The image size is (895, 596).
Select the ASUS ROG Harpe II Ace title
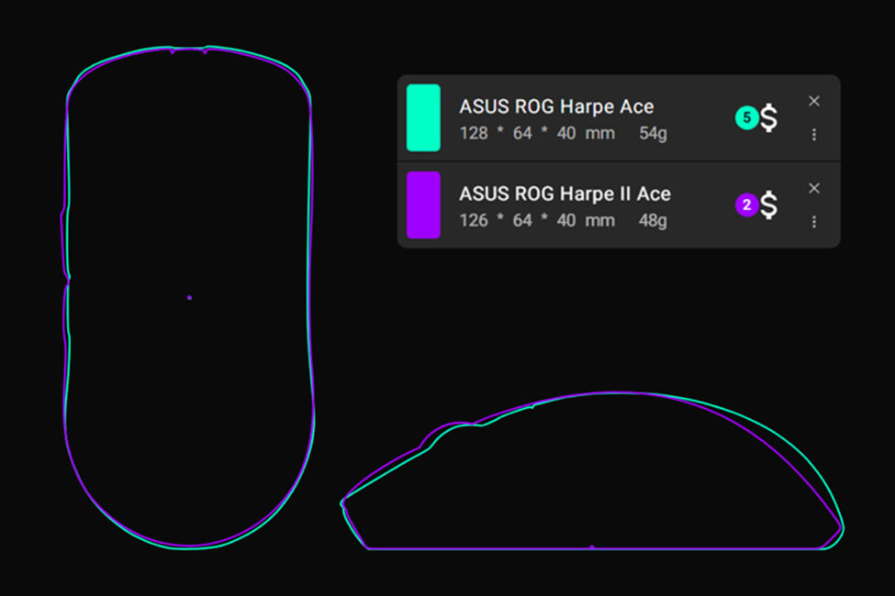pyautogui.click(x=565, y=193)
